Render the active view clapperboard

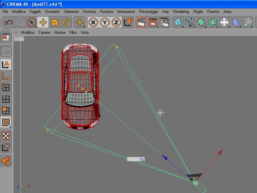pyautogui.click(x=141, y=22)
